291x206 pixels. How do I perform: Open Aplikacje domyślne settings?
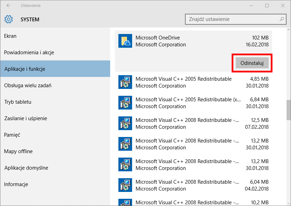[55, 168]
